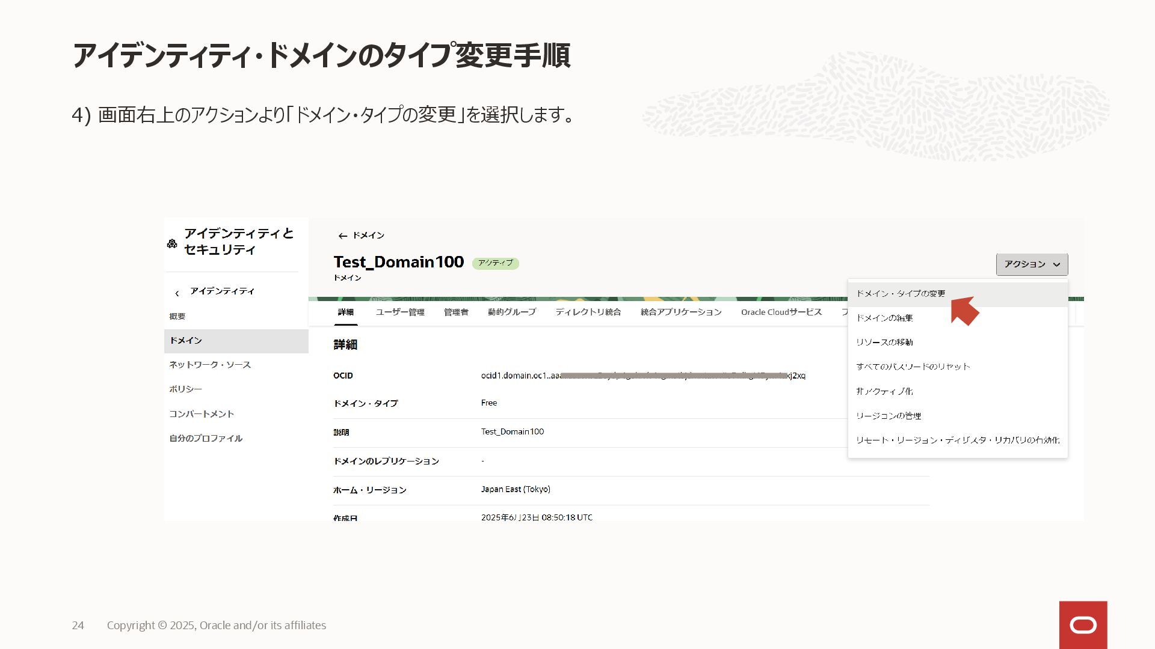Screen dimensions: 1155x649
Task: Click the 詳細 section heading
Action: click(x=345, y=345)
